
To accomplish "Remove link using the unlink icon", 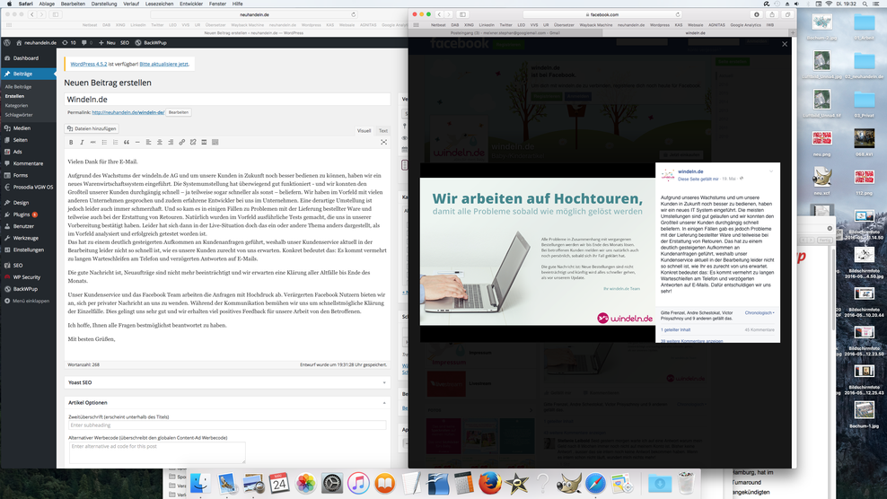I will (x=193, y=143).
